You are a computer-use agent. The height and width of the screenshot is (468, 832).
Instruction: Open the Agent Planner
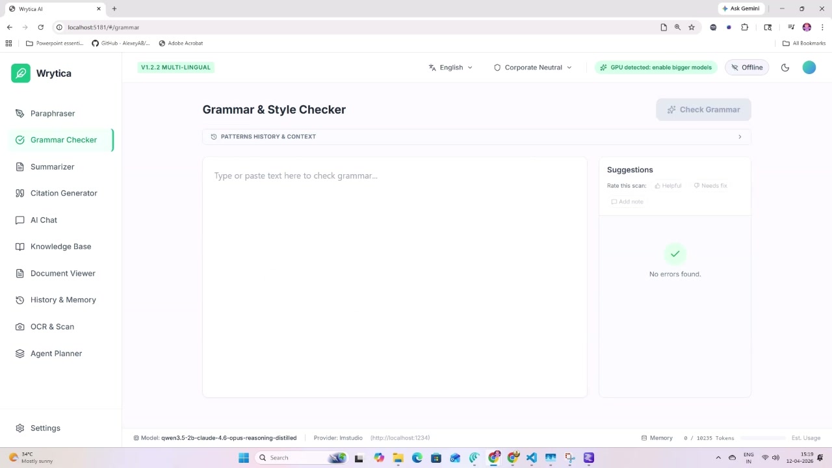click(56, 353)
